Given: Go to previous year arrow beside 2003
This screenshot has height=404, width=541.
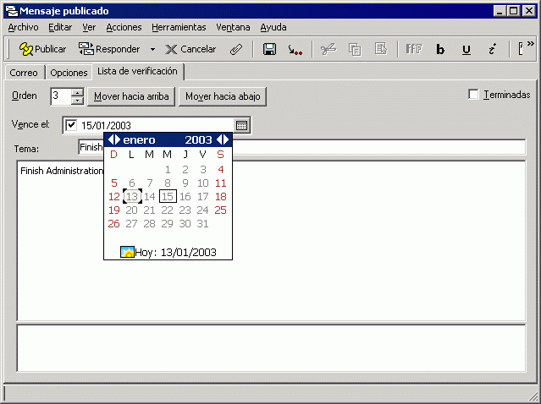Looking at the screenshot, I should tap(218, 139).
